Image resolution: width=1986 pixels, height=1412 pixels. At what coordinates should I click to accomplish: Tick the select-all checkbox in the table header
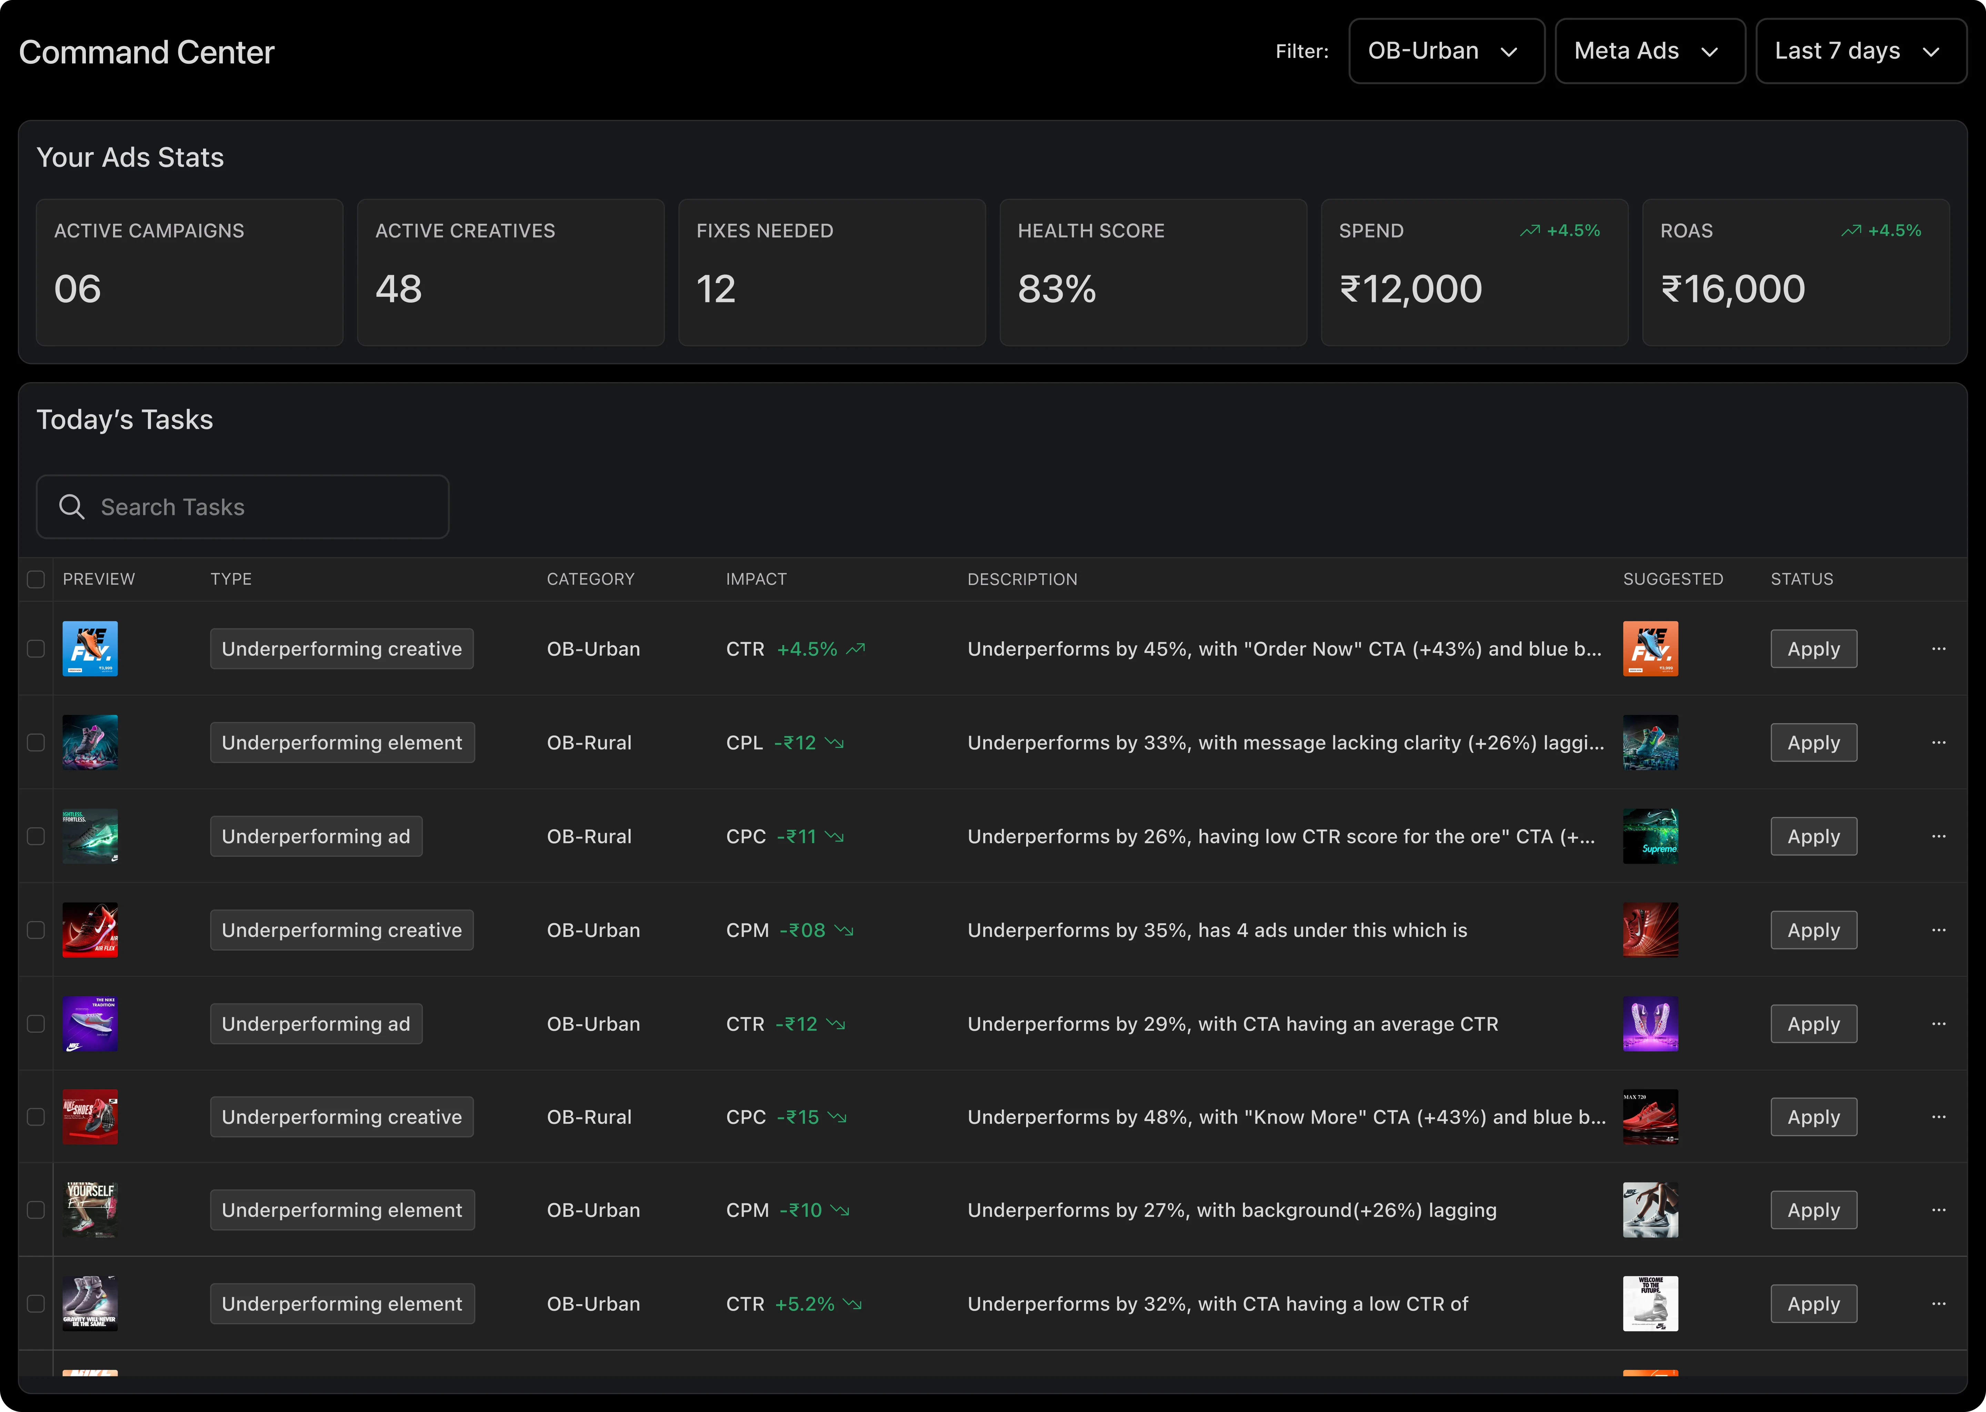(36, 579)
